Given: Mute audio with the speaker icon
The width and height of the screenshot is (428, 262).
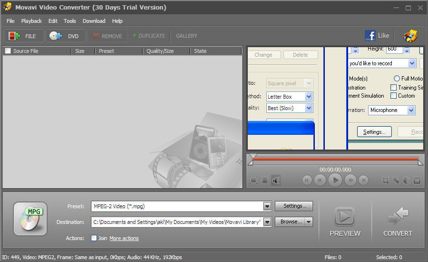Looking at the screenshot, I should point(276,180).
